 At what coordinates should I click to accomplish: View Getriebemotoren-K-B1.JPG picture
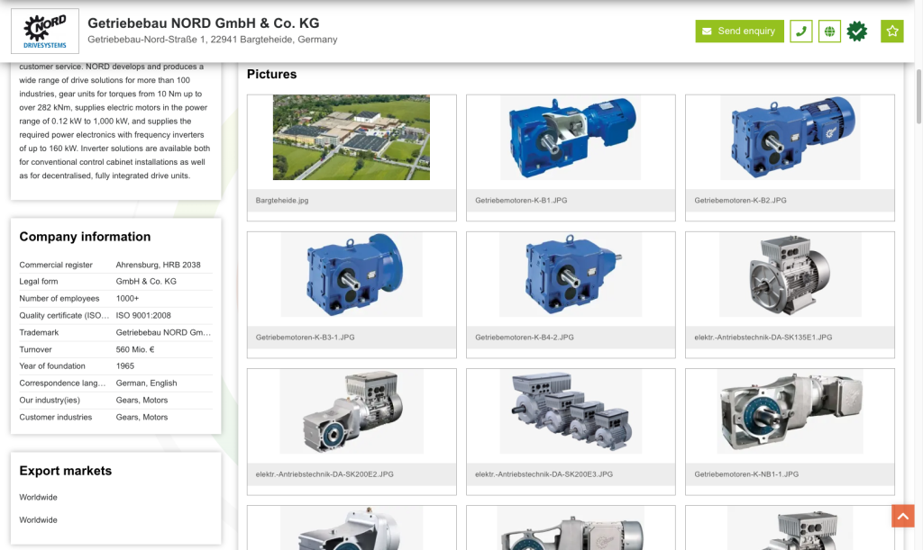click(x=571, y=138)
